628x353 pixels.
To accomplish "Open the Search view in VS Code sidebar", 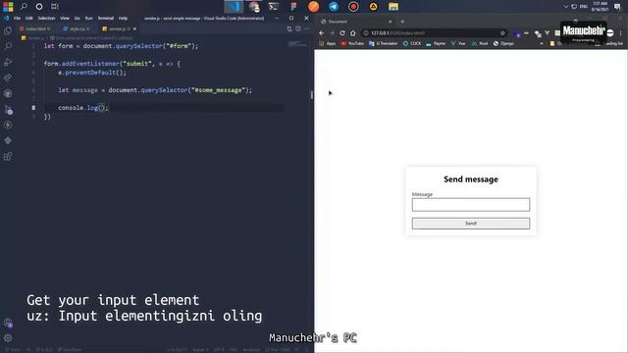I will 8,46.
